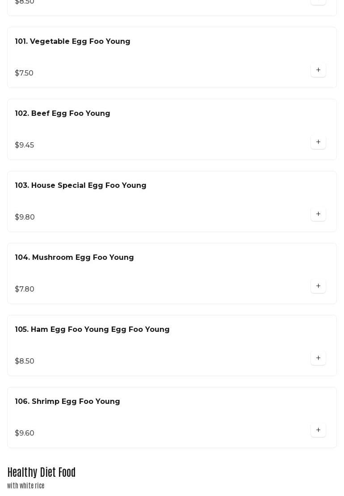Viewport: 344px width, 496px height.
Task: Click plus icon on Ham Egg Foo Young
Action: (x=318, y=358)
